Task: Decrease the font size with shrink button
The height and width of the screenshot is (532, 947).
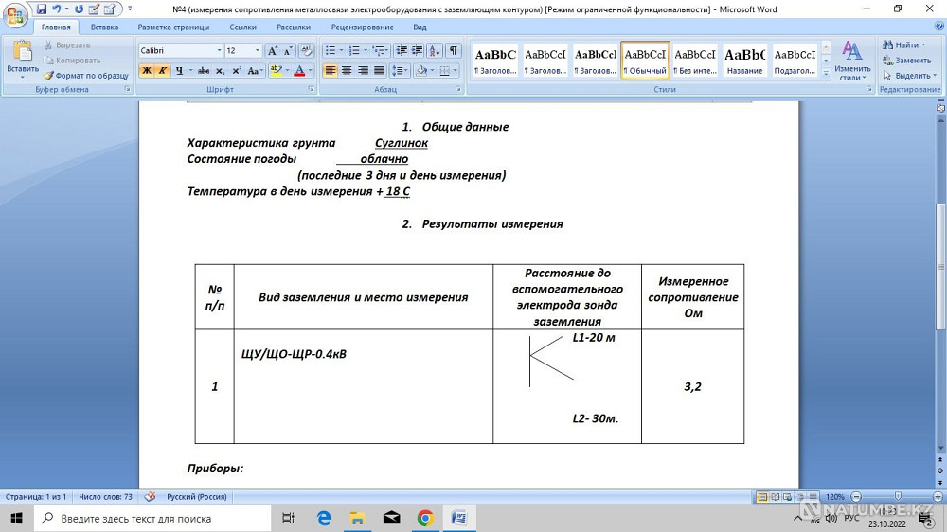Action: pyautogui.click(x=288, y=51)
